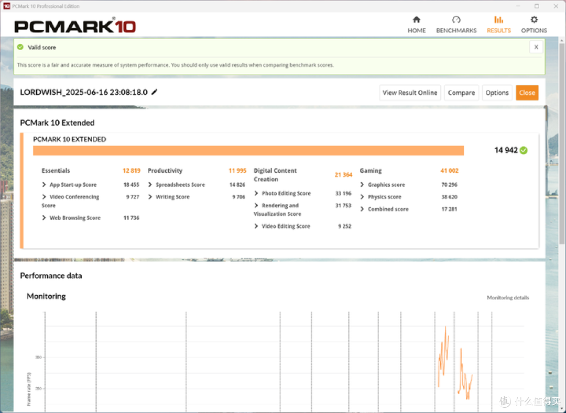Switch to HOME tab label

417,31
